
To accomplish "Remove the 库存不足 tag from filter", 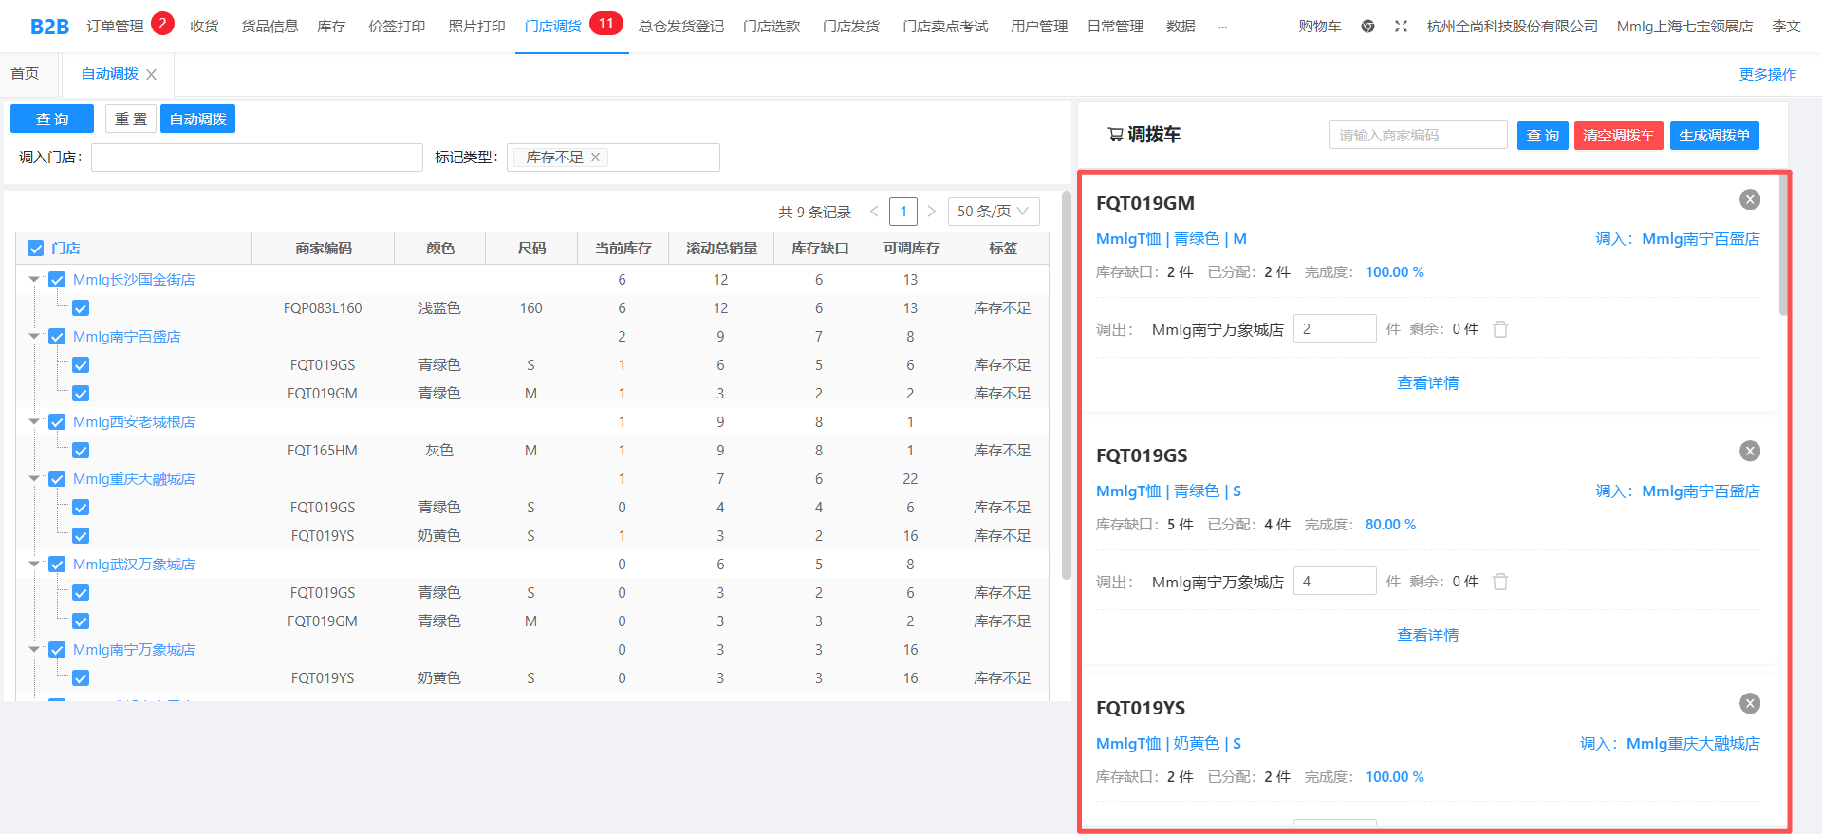I will pos(596,158).
